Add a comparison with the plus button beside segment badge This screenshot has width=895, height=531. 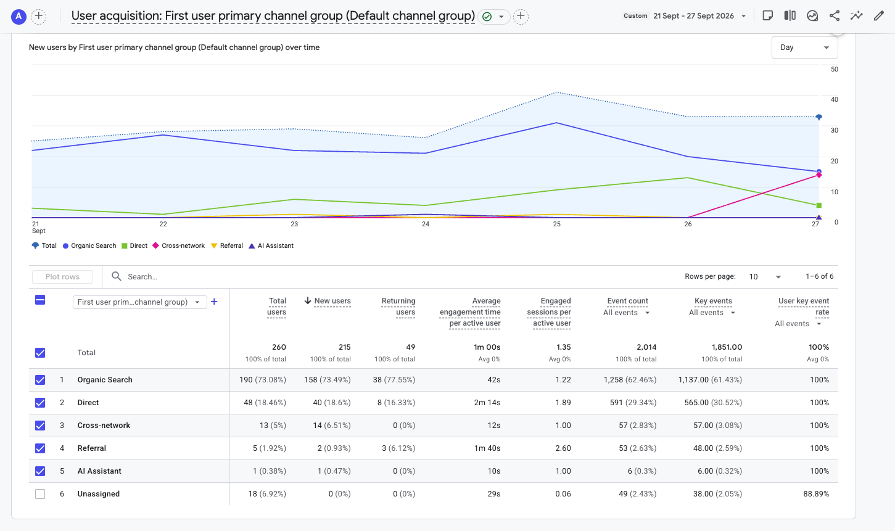(39, 16)
